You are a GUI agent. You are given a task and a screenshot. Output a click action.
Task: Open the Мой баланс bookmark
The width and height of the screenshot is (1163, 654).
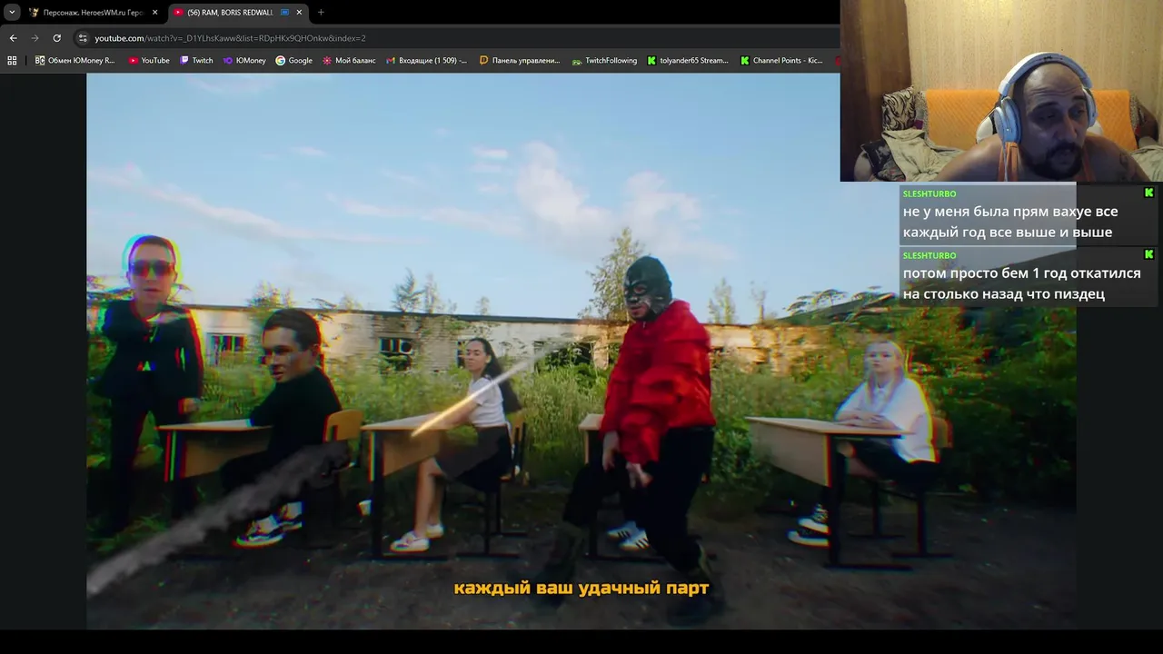[349, 61]
